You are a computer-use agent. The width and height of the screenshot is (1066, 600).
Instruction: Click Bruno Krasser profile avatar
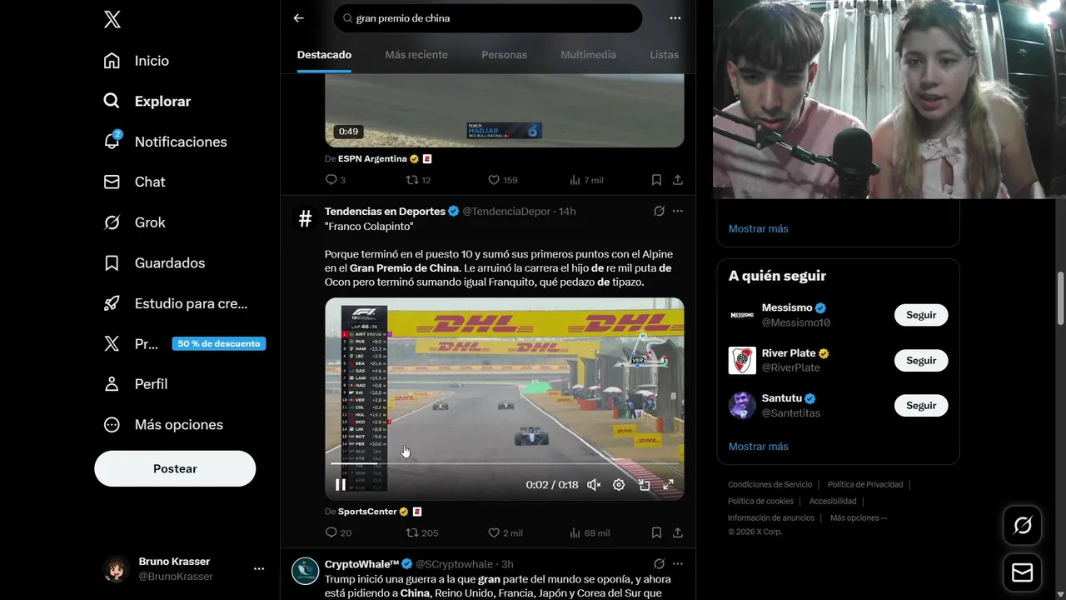(116, 568)
